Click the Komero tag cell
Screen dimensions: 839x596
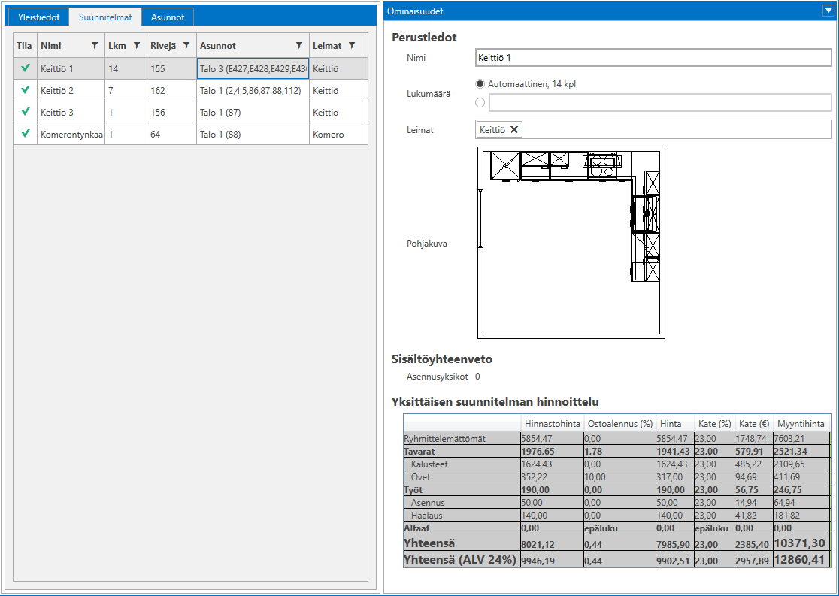335,135
